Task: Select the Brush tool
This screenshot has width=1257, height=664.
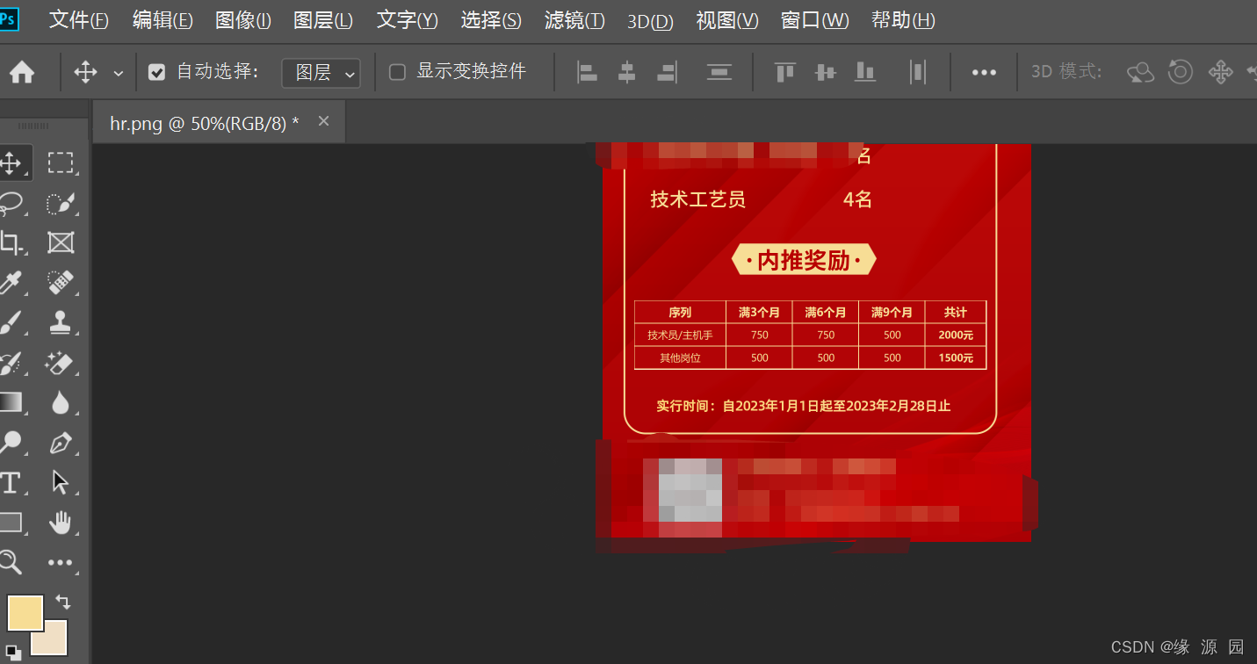Action: 11,322
